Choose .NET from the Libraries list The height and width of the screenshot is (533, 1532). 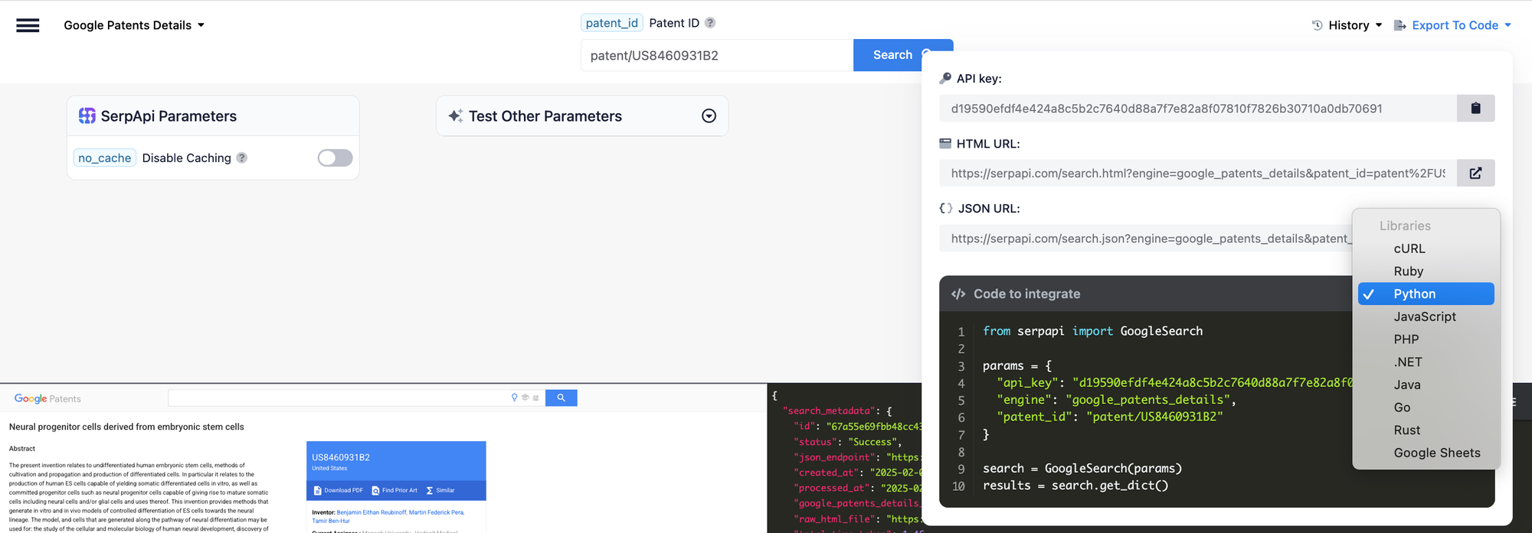(x=1426, y=362)
